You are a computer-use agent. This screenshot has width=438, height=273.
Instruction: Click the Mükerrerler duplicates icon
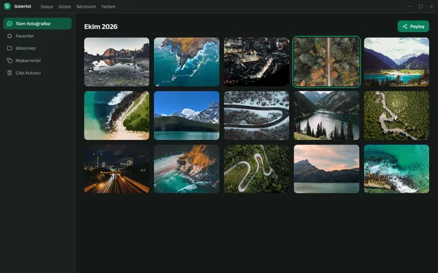pos(10,61)
